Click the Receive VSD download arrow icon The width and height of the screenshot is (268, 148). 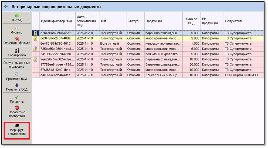click(x=17, y=85)
